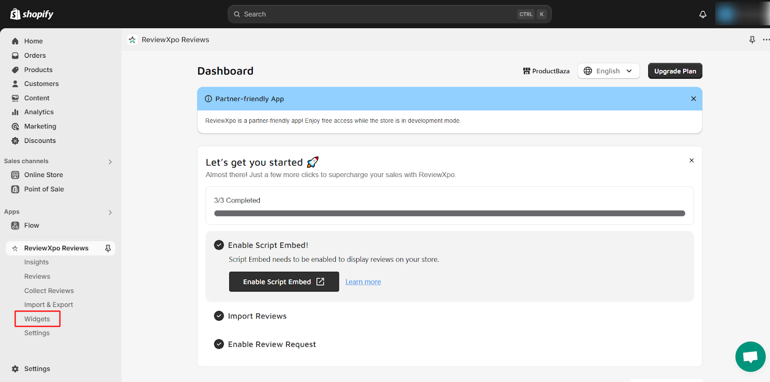The height and width of the screenshot is (382, 770).
Task: Open ReviewXpo Settings submenu item
Action: click(37, 333)
